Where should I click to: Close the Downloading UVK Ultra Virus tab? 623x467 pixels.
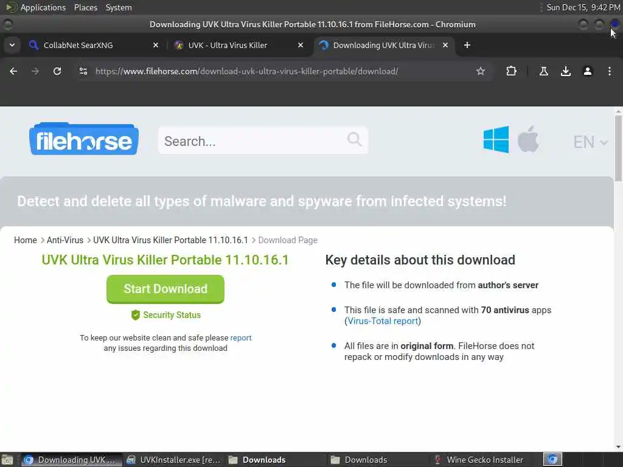pos(445,45)
